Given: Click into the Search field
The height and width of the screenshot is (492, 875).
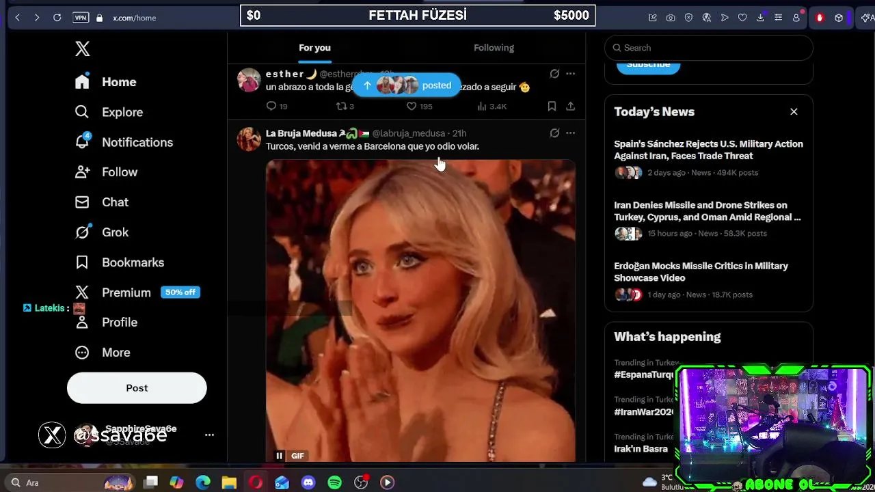Looking at the screenshot, I should click(709, 48).
